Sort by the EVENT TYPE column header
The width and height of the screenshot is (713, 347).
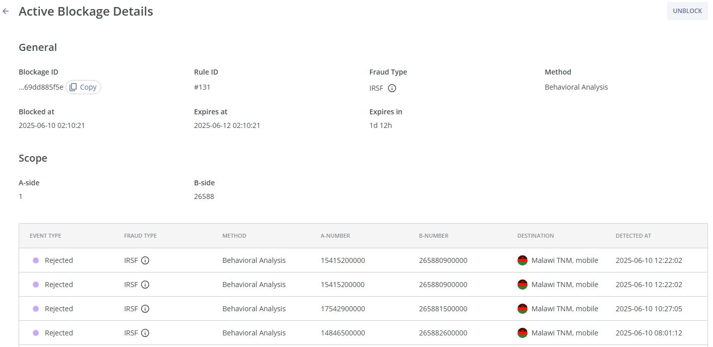pyautogui.click(x=45, y=236)
